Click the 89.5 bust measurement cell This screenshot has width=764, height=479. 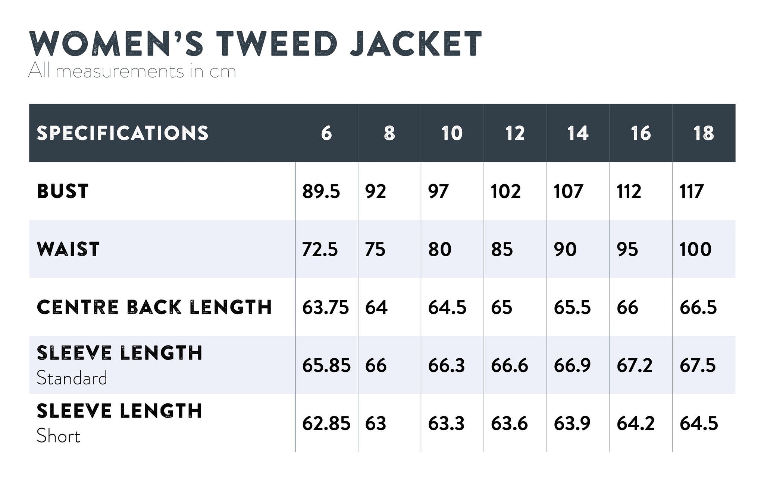(x=321, y=191)
